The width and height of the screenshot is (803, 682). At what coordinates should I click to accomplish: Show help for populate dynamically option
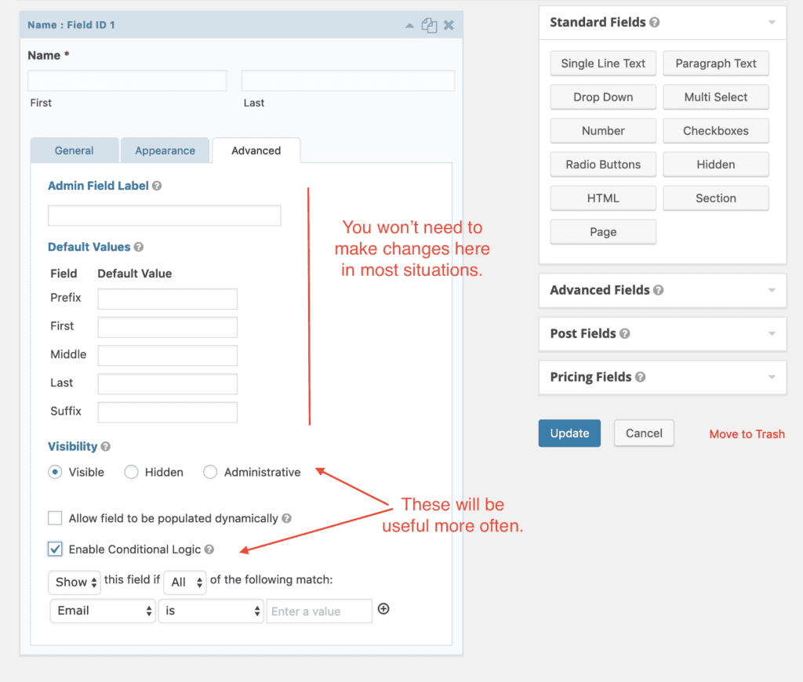[x=286, y=518]
